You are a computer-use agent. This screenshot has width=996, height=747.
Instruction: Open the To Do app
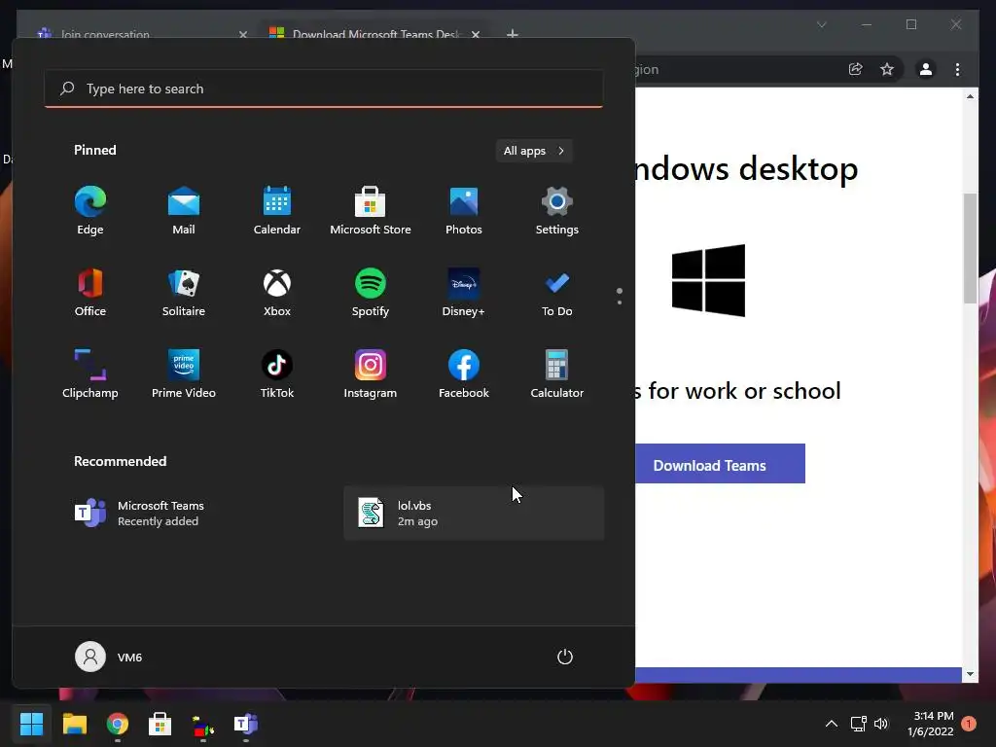(x=557, y=293)
